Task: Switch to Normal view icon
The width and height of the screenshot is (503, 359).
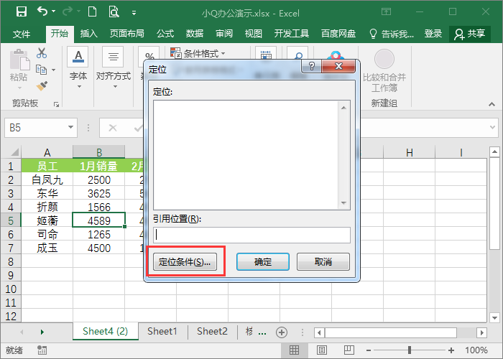Action: [294, 350]
